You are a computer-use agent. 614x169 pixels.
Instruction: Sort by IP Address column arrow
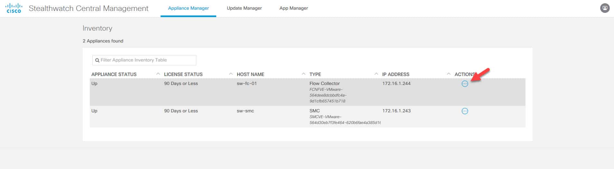click(x=449, y=74)
